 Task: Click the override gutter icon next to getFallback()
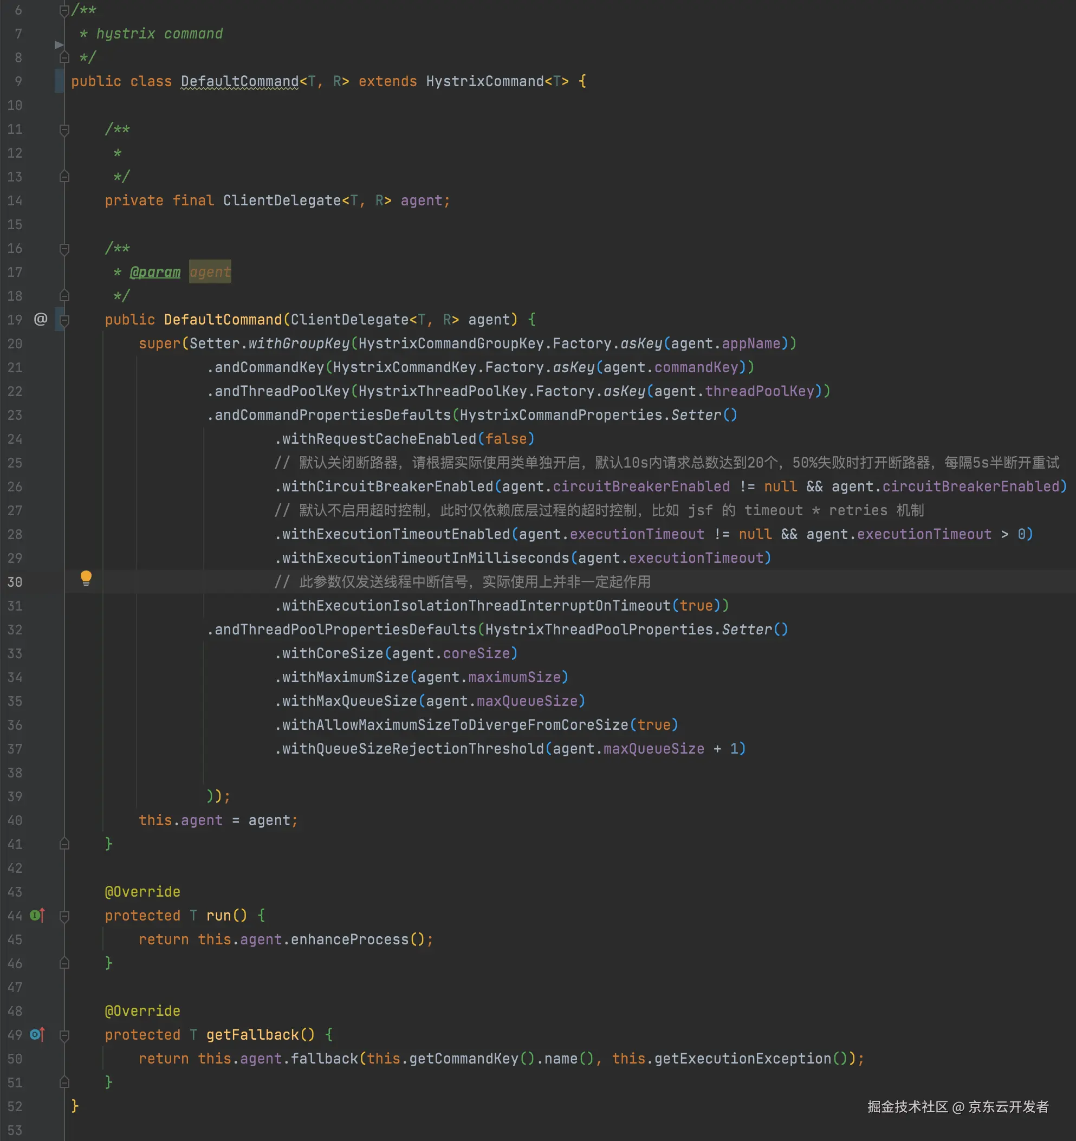click(x=37, y=1034)
